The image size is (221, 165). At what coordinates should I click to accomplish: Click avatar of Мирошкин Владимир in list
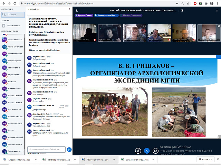coord(4,123)
